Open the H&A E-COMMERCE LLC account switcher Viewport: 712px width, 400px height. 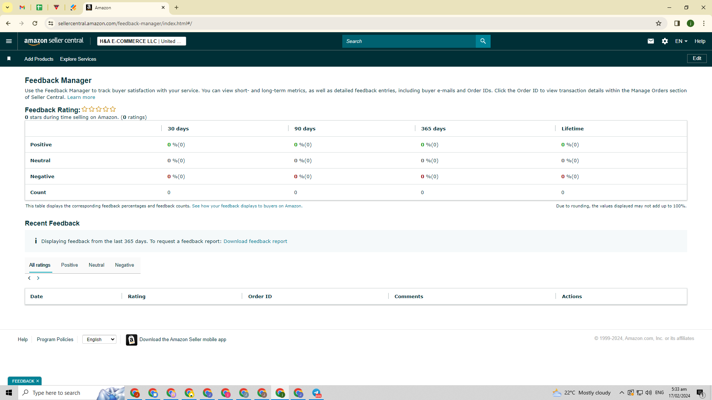[141, 41]
